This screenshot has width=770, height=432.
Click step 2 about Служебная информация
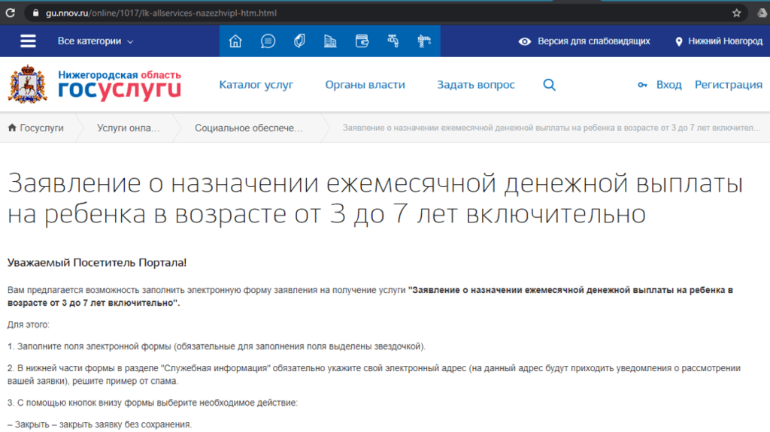(374, 375)
